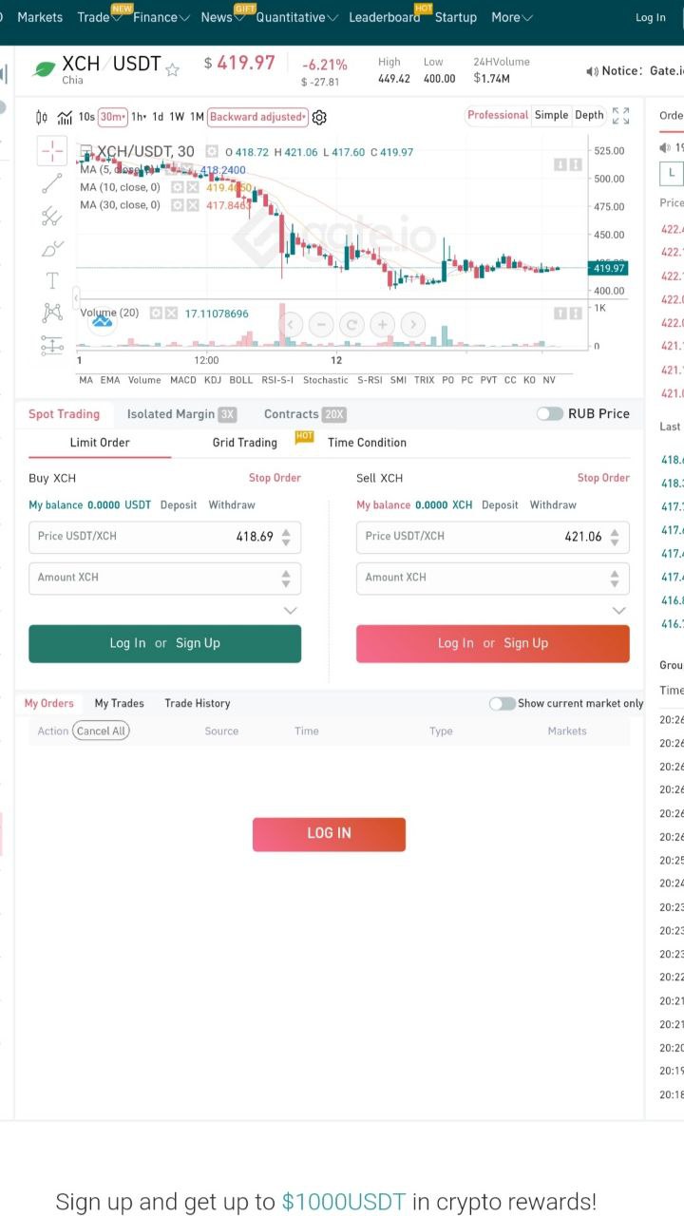684x1216 pixels.
Task: Click Withdraw link under Buy XCH
Action: [232, 505]
